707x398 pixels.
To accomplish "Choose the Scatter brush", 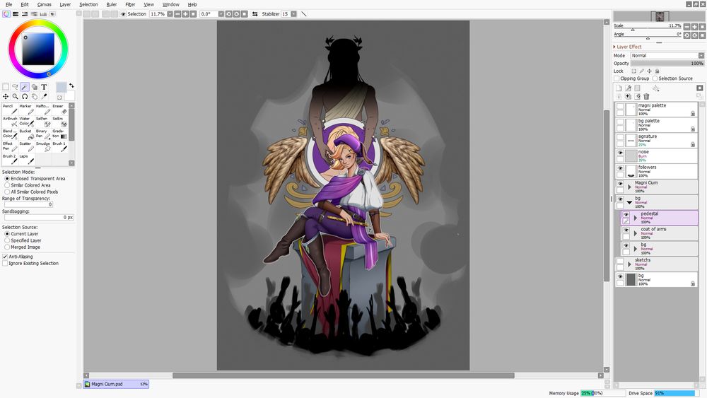I will (x=26, y=146).
